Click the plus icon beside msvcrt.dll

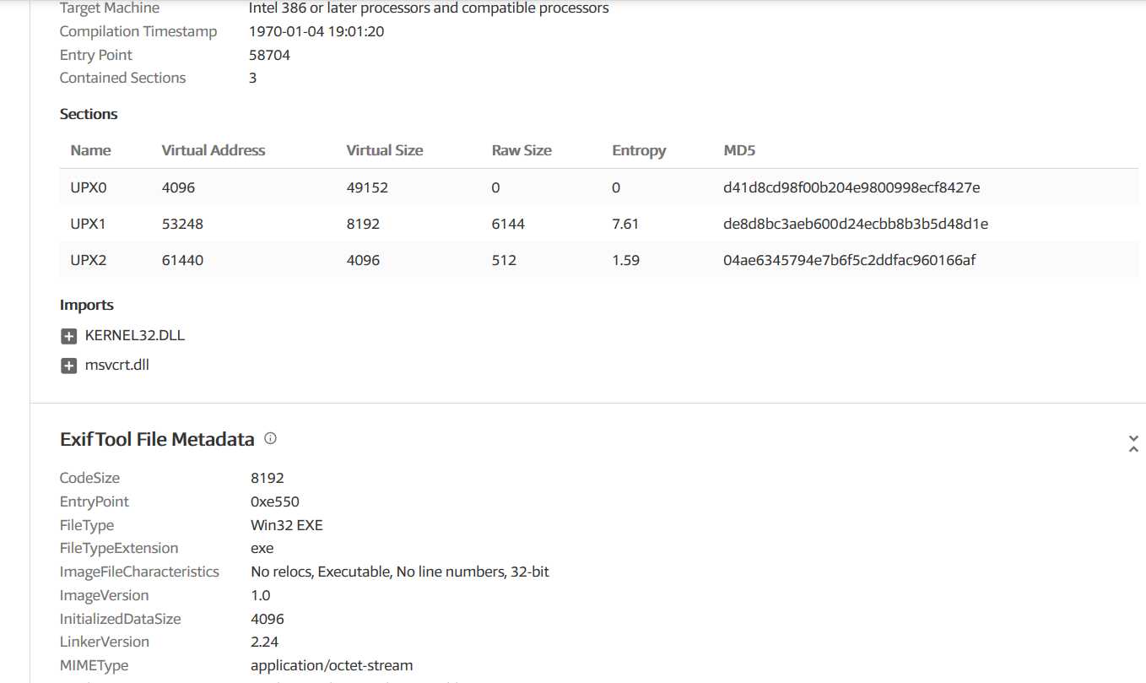click(x=69, y=366)
